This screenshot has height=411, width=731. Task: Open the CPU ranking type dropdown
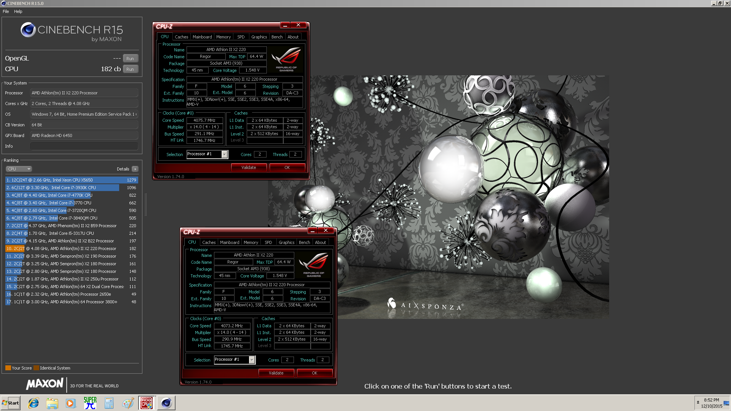pos(19,169)
